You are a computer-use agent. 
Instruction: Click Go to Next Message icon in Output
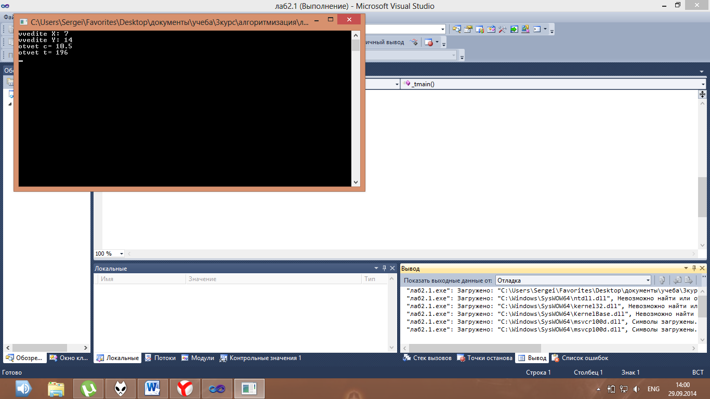click(688, 280)
